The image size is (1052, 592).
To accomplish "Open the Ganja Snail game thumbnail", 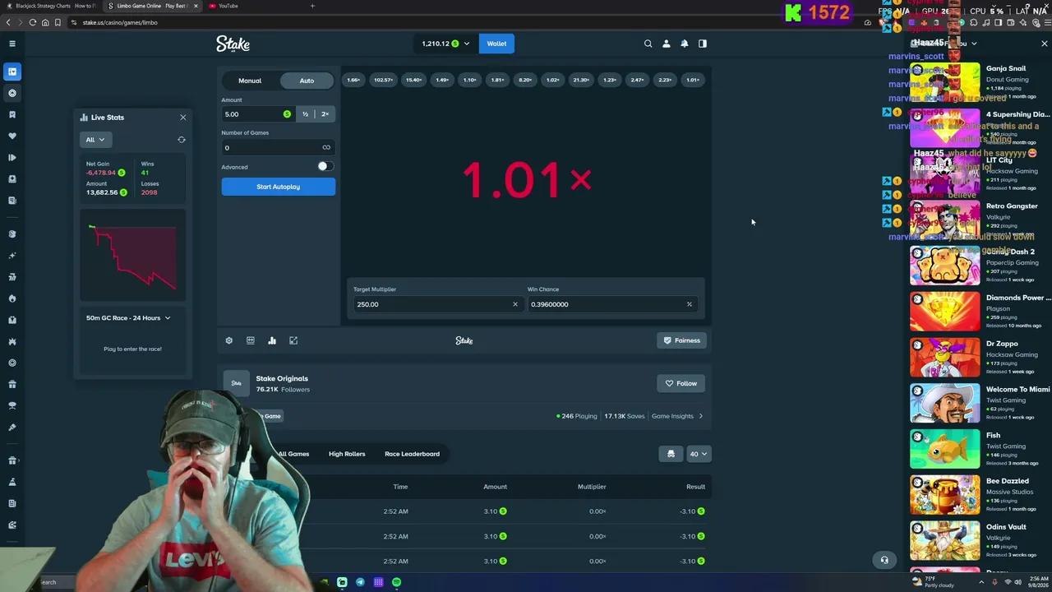I will pyautogui.click(x=945, y=81).
